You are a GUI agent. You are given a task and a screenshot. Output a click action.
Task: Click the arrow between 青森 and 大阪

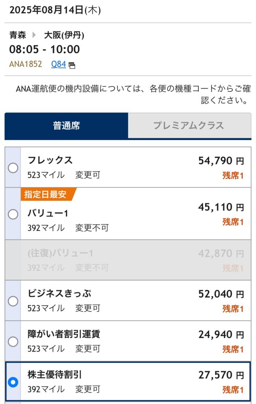(34, 35)
